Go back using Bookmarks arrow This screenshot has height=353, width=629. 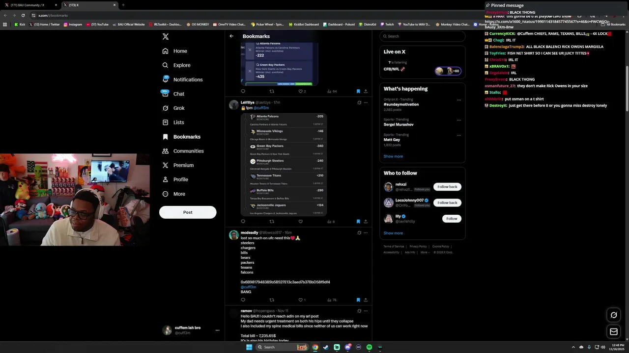tap(231, 36)
